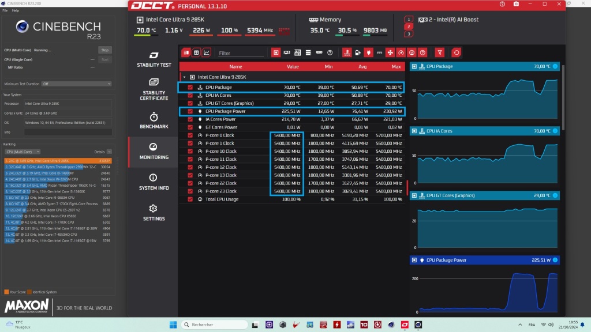Uncheck the P-core 12 Clock checkbox
The width and height of the screenshot is (591, 332).
pyautogui.click(x=190, y=167)
